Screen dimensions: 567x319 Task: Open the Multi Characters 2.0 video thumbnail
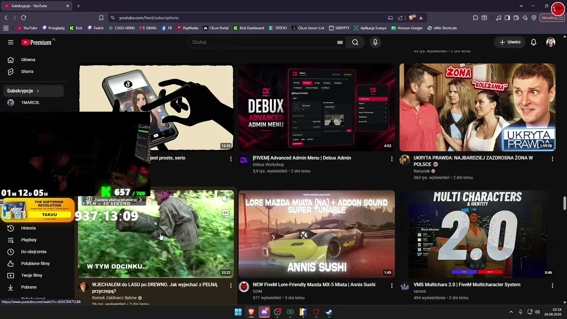tap(478, 234)
